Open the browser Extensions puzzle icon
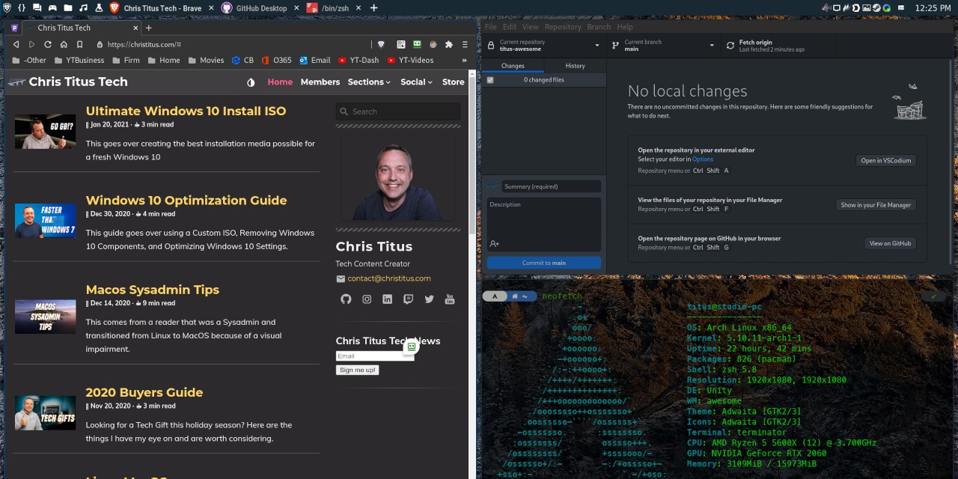 pos(448,44)
